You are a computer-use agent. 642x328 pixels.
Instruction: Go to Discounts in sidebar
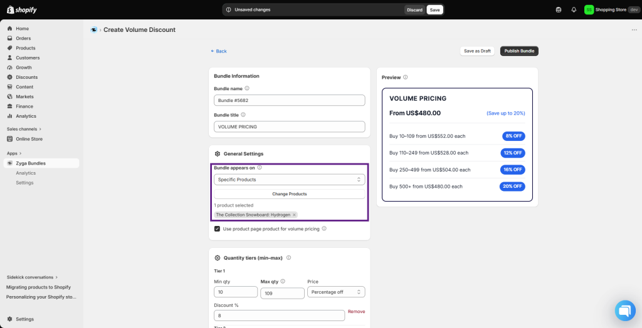pos(26,77)
